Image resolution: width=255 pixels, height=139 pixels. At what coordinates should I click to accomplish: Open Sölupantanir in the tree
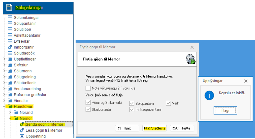point(25,23)
